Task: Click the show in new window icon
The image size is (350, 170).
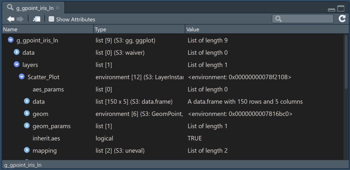Action: (37, 19)
